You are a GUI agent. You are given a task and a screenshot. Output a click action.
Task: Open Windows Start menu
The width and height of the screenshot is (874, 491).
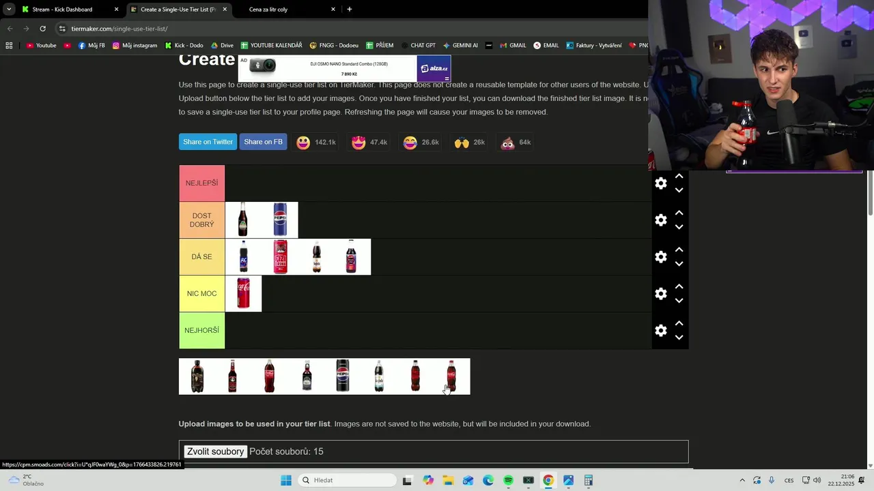(x=286, y=480)
